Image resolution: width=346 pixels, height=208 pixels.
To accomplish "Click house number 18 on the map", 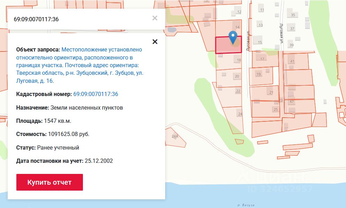I will click(x=239, y=60).
